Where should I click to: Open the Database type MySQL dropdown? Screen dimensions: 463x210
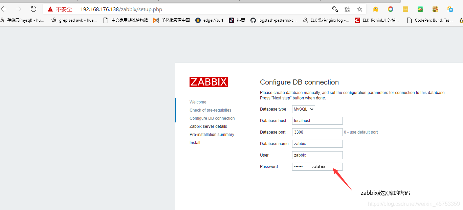point(304,109)
